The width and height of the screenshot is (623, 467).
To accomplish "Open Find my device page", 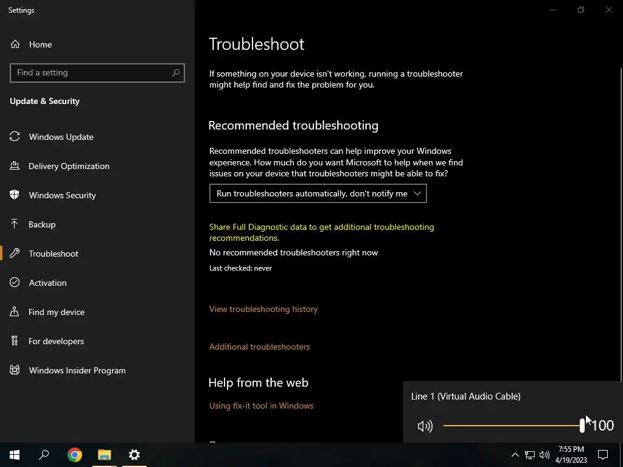I will (x=57, y=312).
